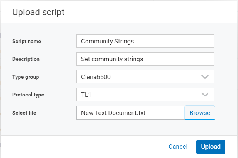The image size is (238, 158).
Task: Cancel the upload script dialog
Action: [178, 147]
